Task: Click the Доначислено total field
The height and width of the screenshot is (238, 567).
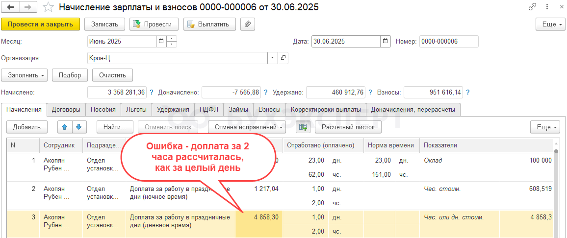Action: (x=231, y=92)
